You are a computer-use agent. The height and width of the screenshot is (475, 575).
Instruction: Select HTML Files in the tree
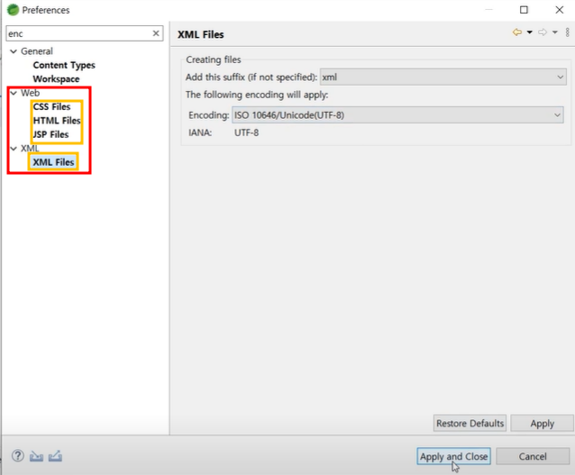[57, 121]
